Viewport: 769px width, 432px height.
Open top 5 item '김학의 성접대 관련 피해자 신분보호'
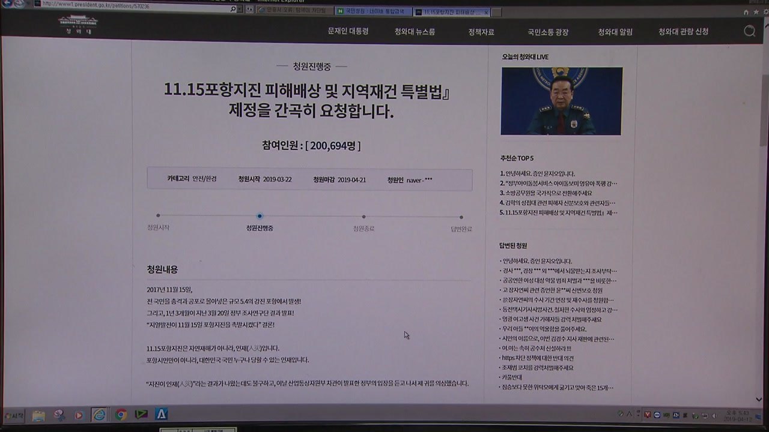[x=558, y=203]
